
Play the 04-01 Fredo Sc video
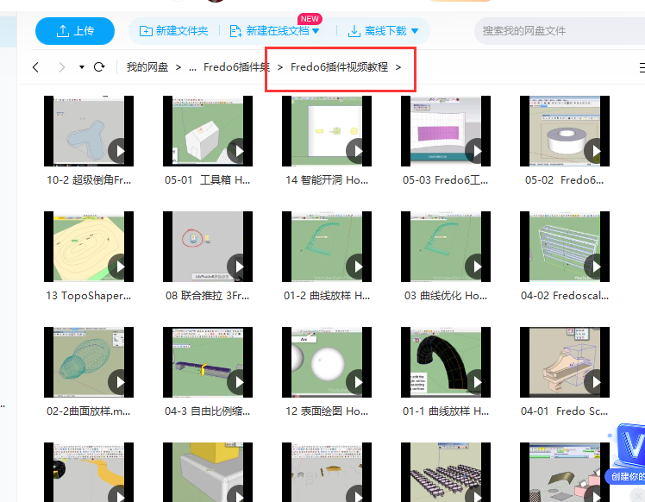pos(595,382)
